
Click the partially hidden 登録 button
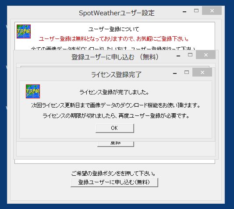(x=116, y=144)
